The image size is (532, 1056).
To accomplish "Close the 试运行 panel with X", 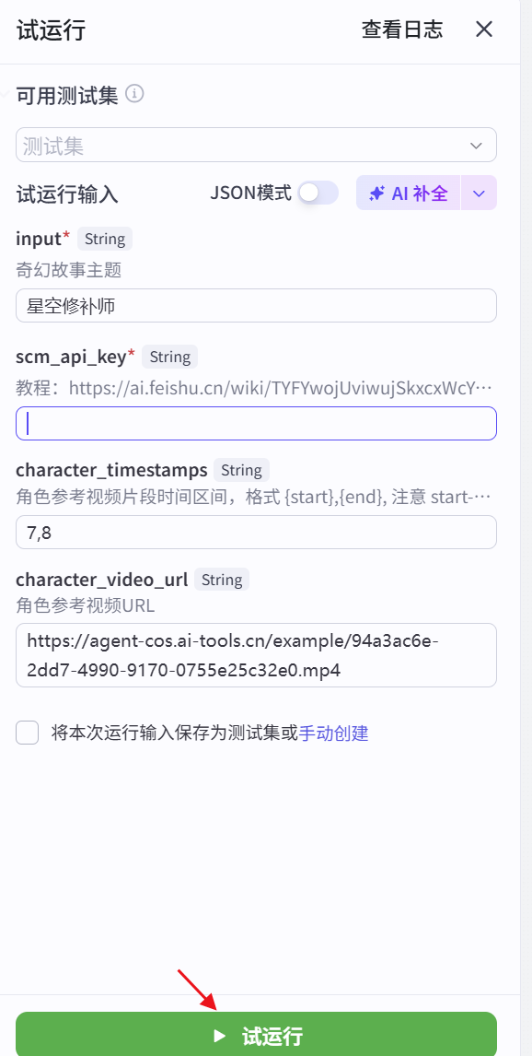I will (x=484, y=29).
